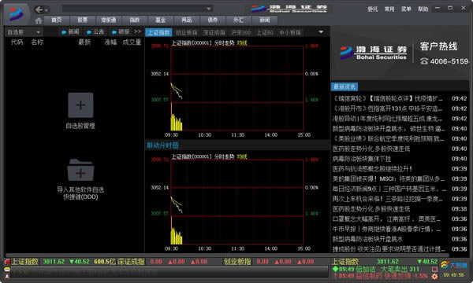473x283 pixels.
Task: Click the home icon beside the navigation tabs
Action: [39, 20]
